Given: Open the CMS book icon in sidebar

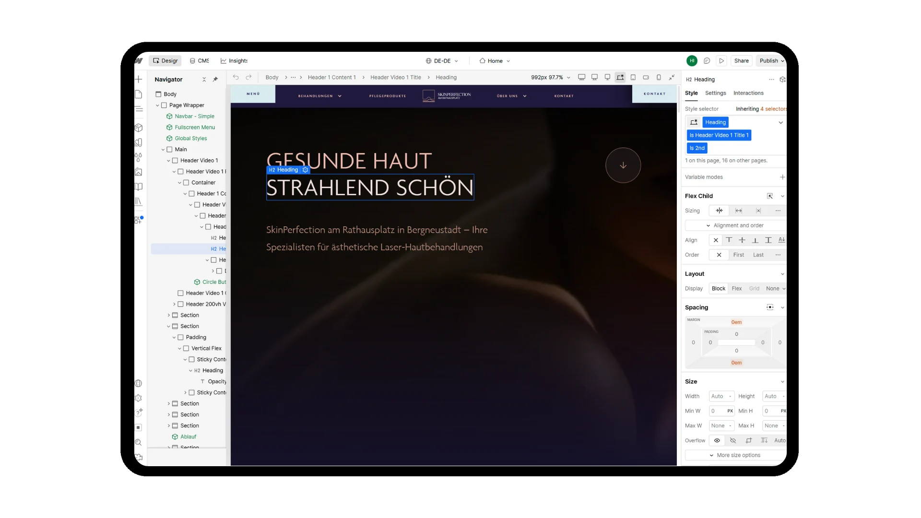Looking at the screenshot, I should (139, 187).
